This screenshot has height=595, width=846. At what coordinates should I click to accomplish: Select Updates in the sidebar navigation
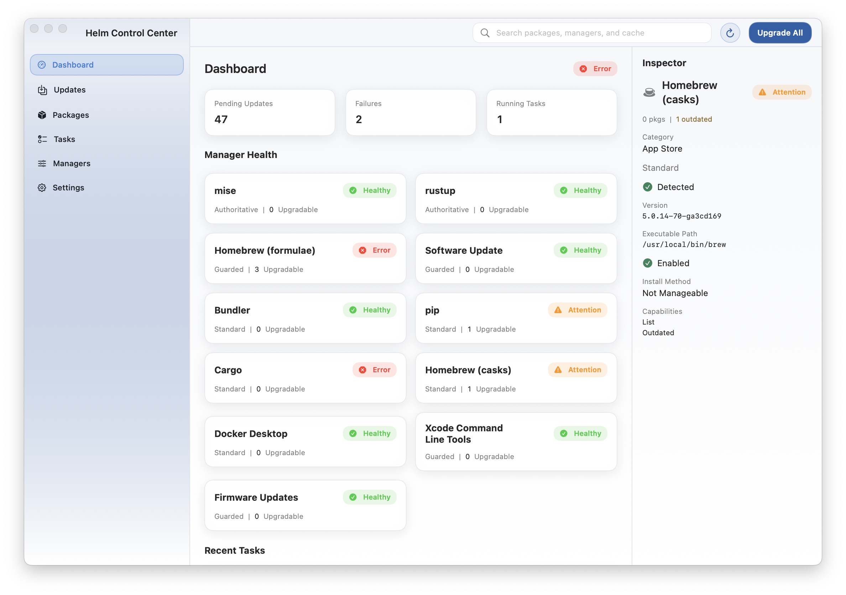tap(69, 89)
